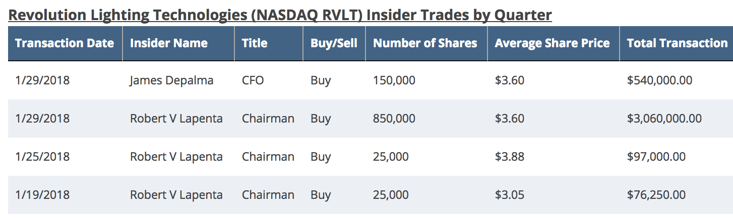The width and height of the screenshot is (733, 220).
Task: Select the $3,060,000.00 total transaction cell
Action: (x=664, y=119)
